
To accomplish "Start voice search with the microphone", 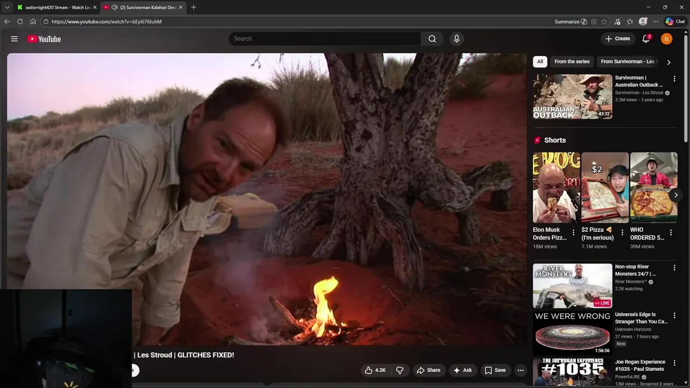I will 457,39.
